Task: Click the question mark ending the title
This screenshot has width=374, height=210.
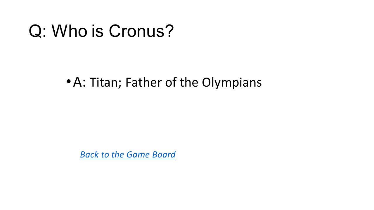Action: point(169,31)
